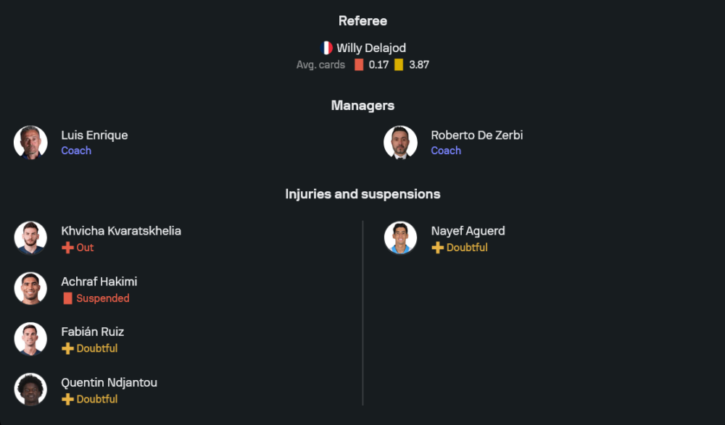Click Nayef Aguerd's player avatar
725x425 pixels.
400,238
